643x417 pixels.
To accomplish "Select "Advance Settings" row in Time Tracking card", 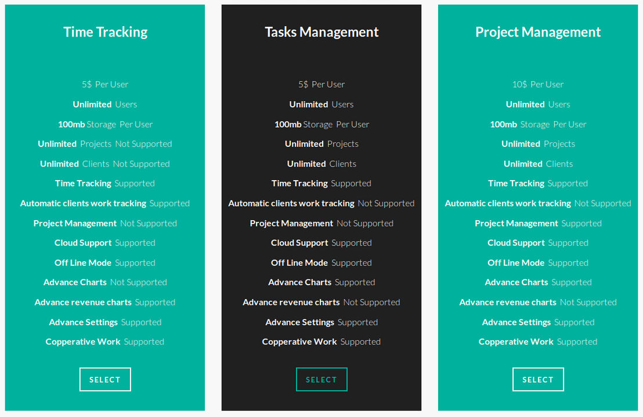I will [105, 322].
